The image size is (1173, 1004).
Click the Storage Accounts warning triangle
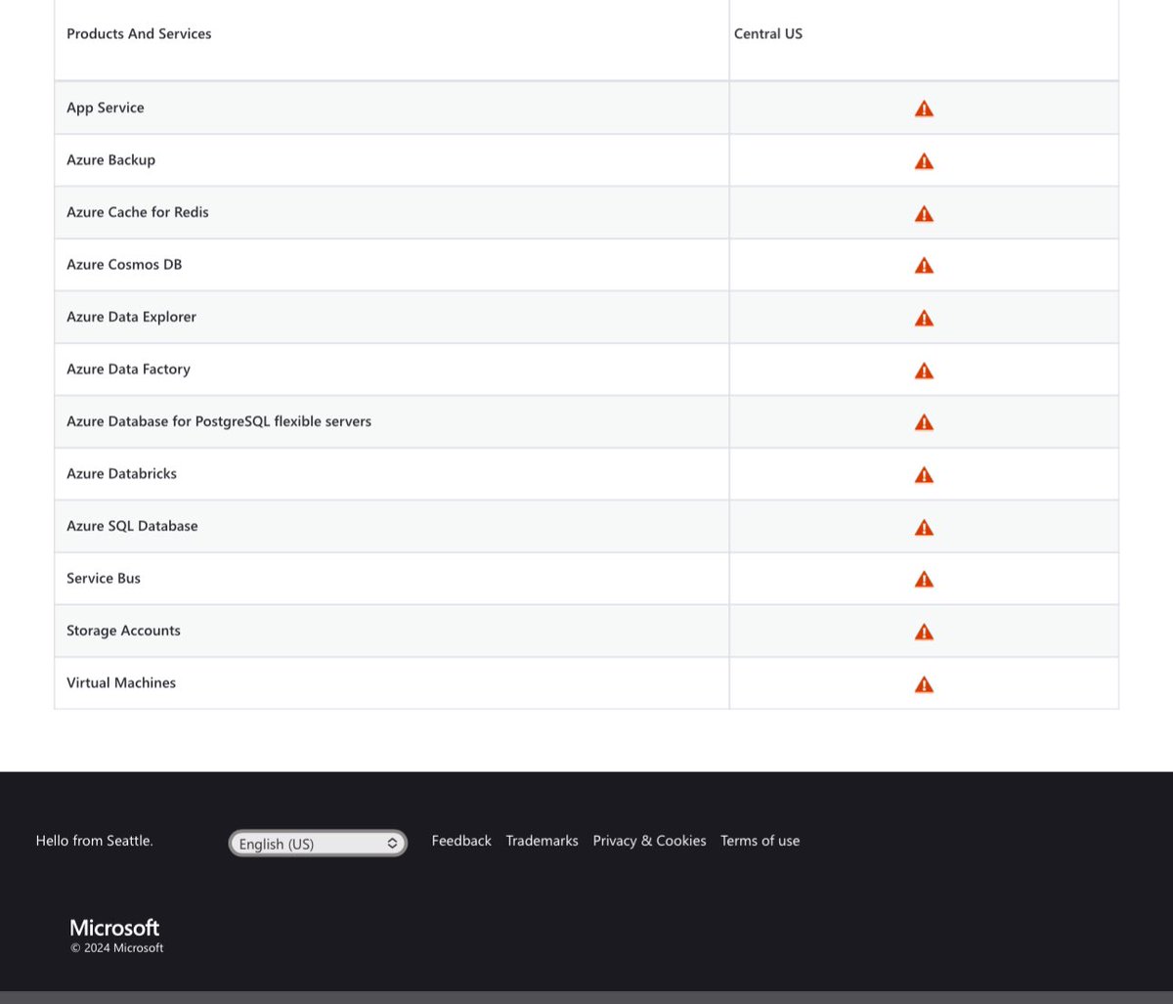click(924, 633)
